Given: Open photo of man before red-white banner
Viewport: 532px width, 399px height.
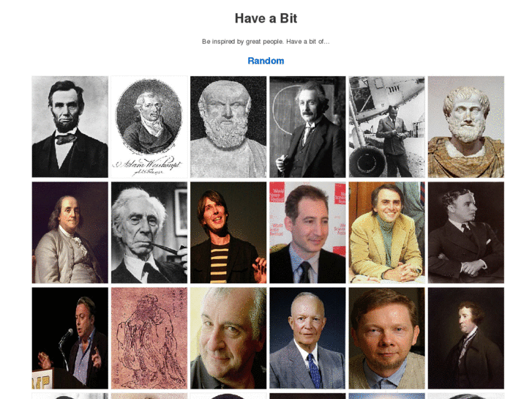Looking at the screenshot, I should click(307, 232).
